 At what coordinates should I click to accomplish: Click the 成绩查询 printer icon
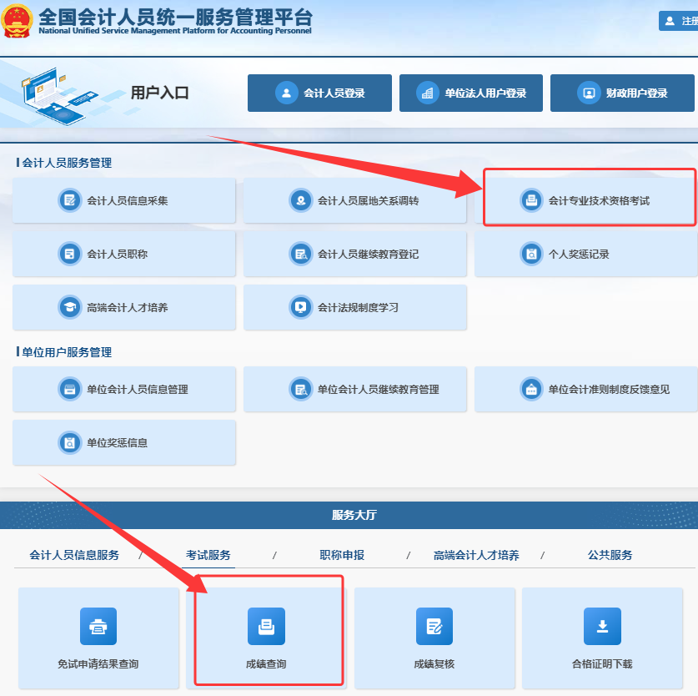[x=266, y=626]
